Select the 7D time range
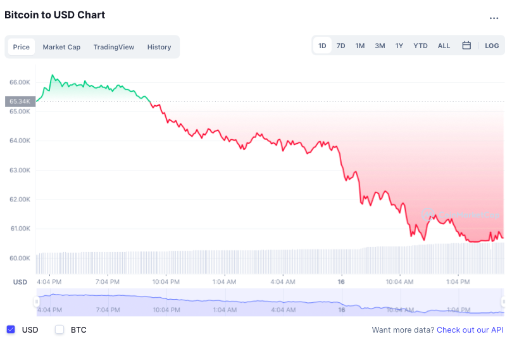 340,46
